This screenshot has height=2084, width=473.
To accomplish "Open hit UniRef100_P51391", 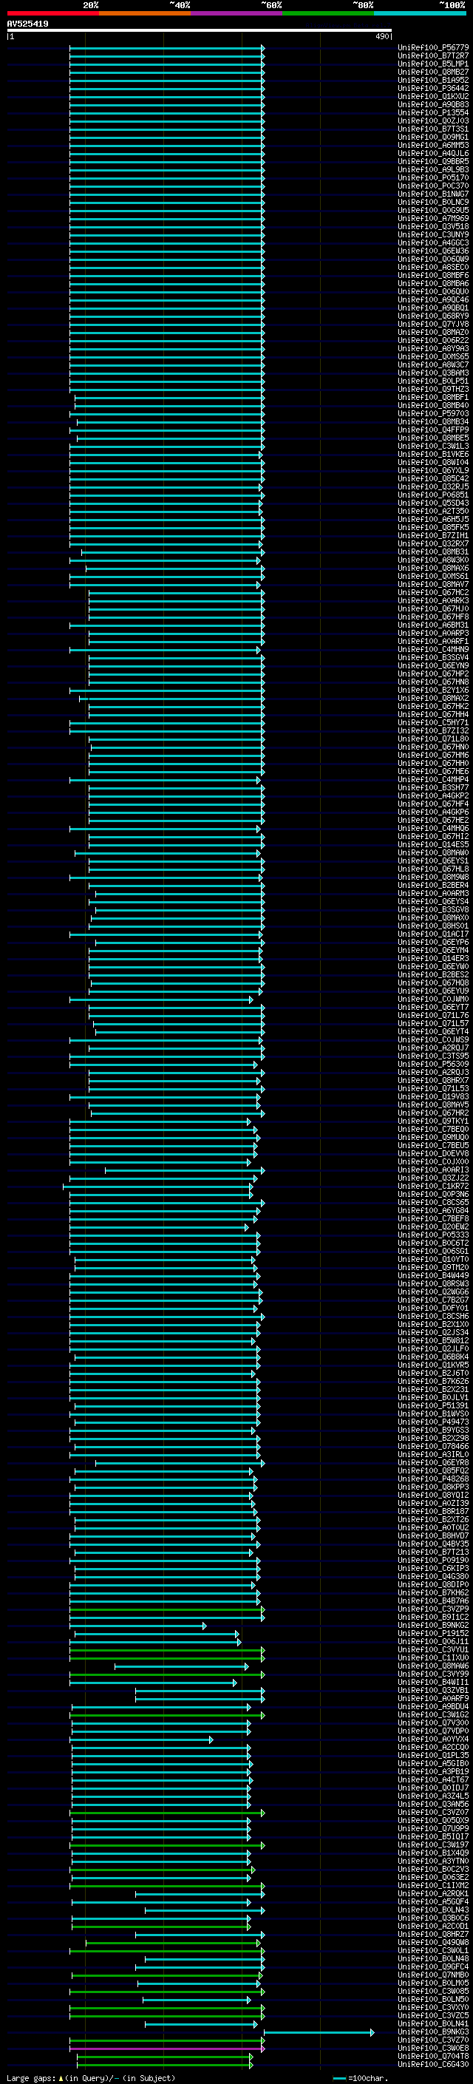I will [x=433, y=1406].
